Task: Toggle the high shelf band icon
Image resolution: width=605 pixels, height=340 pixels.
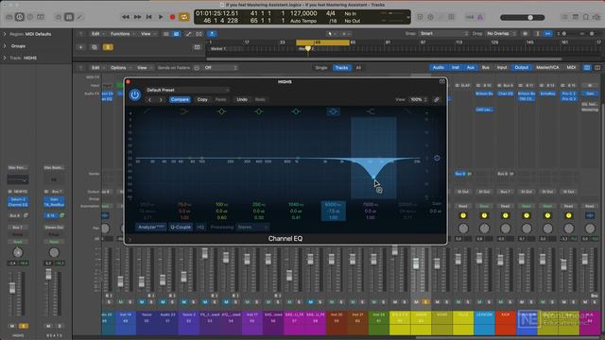Action: [x=371, y=111]
